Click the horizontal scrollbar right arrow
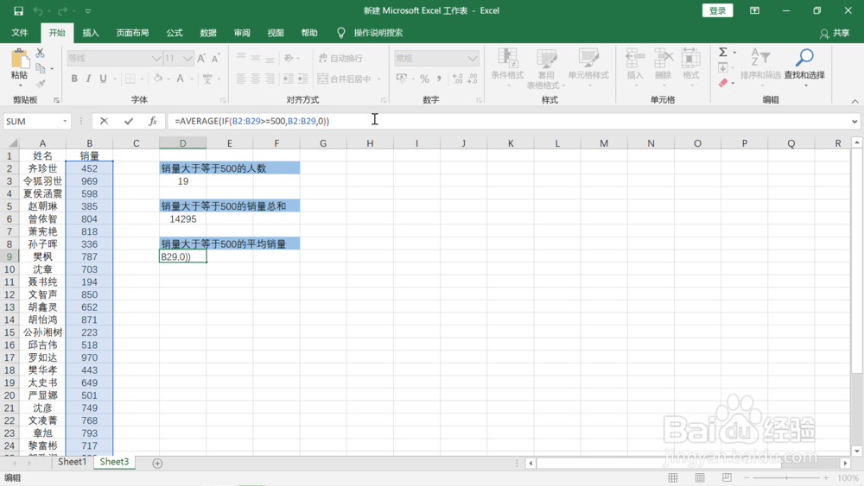Screen dimensions: 864x486 (845, 464)
